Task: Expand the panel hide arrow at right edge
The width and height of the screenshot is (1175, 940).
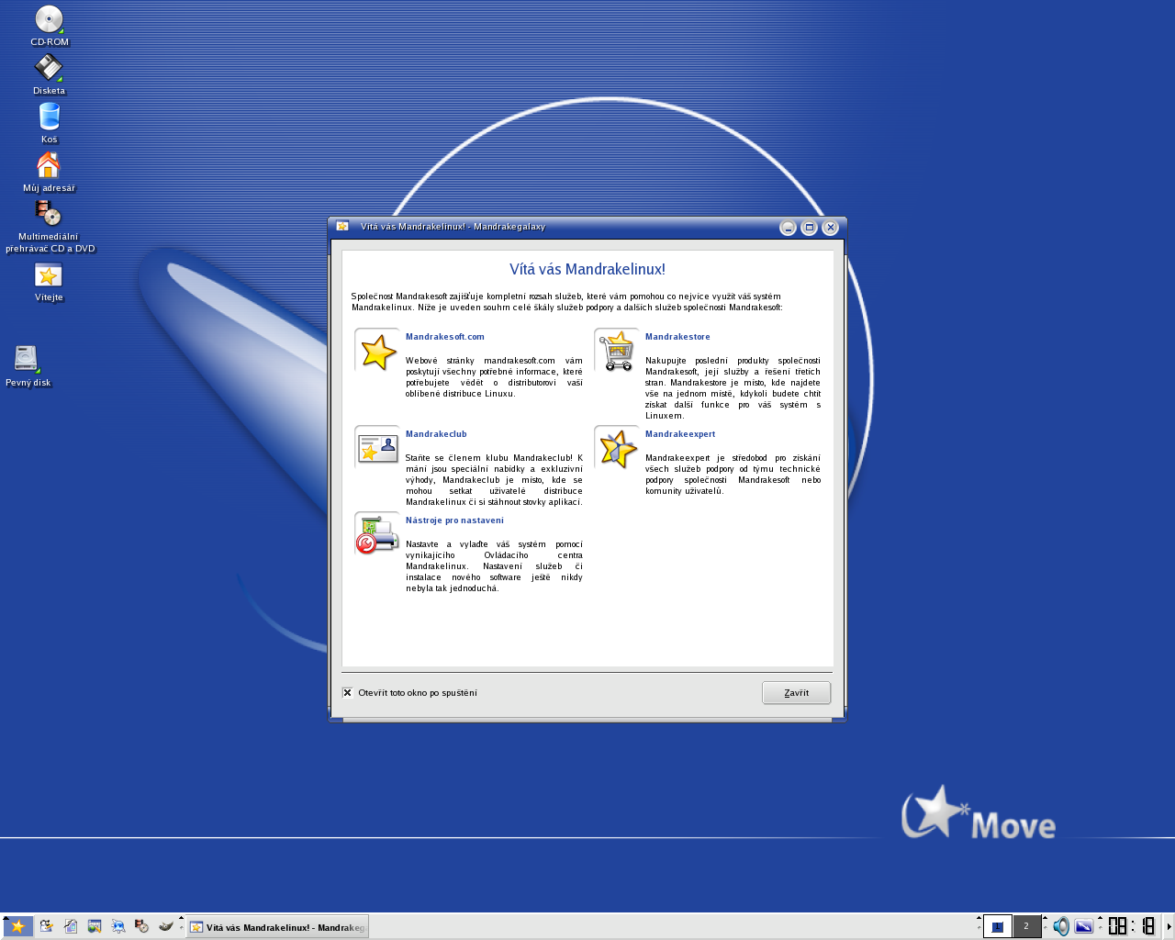Action: tap(1169, 926)
